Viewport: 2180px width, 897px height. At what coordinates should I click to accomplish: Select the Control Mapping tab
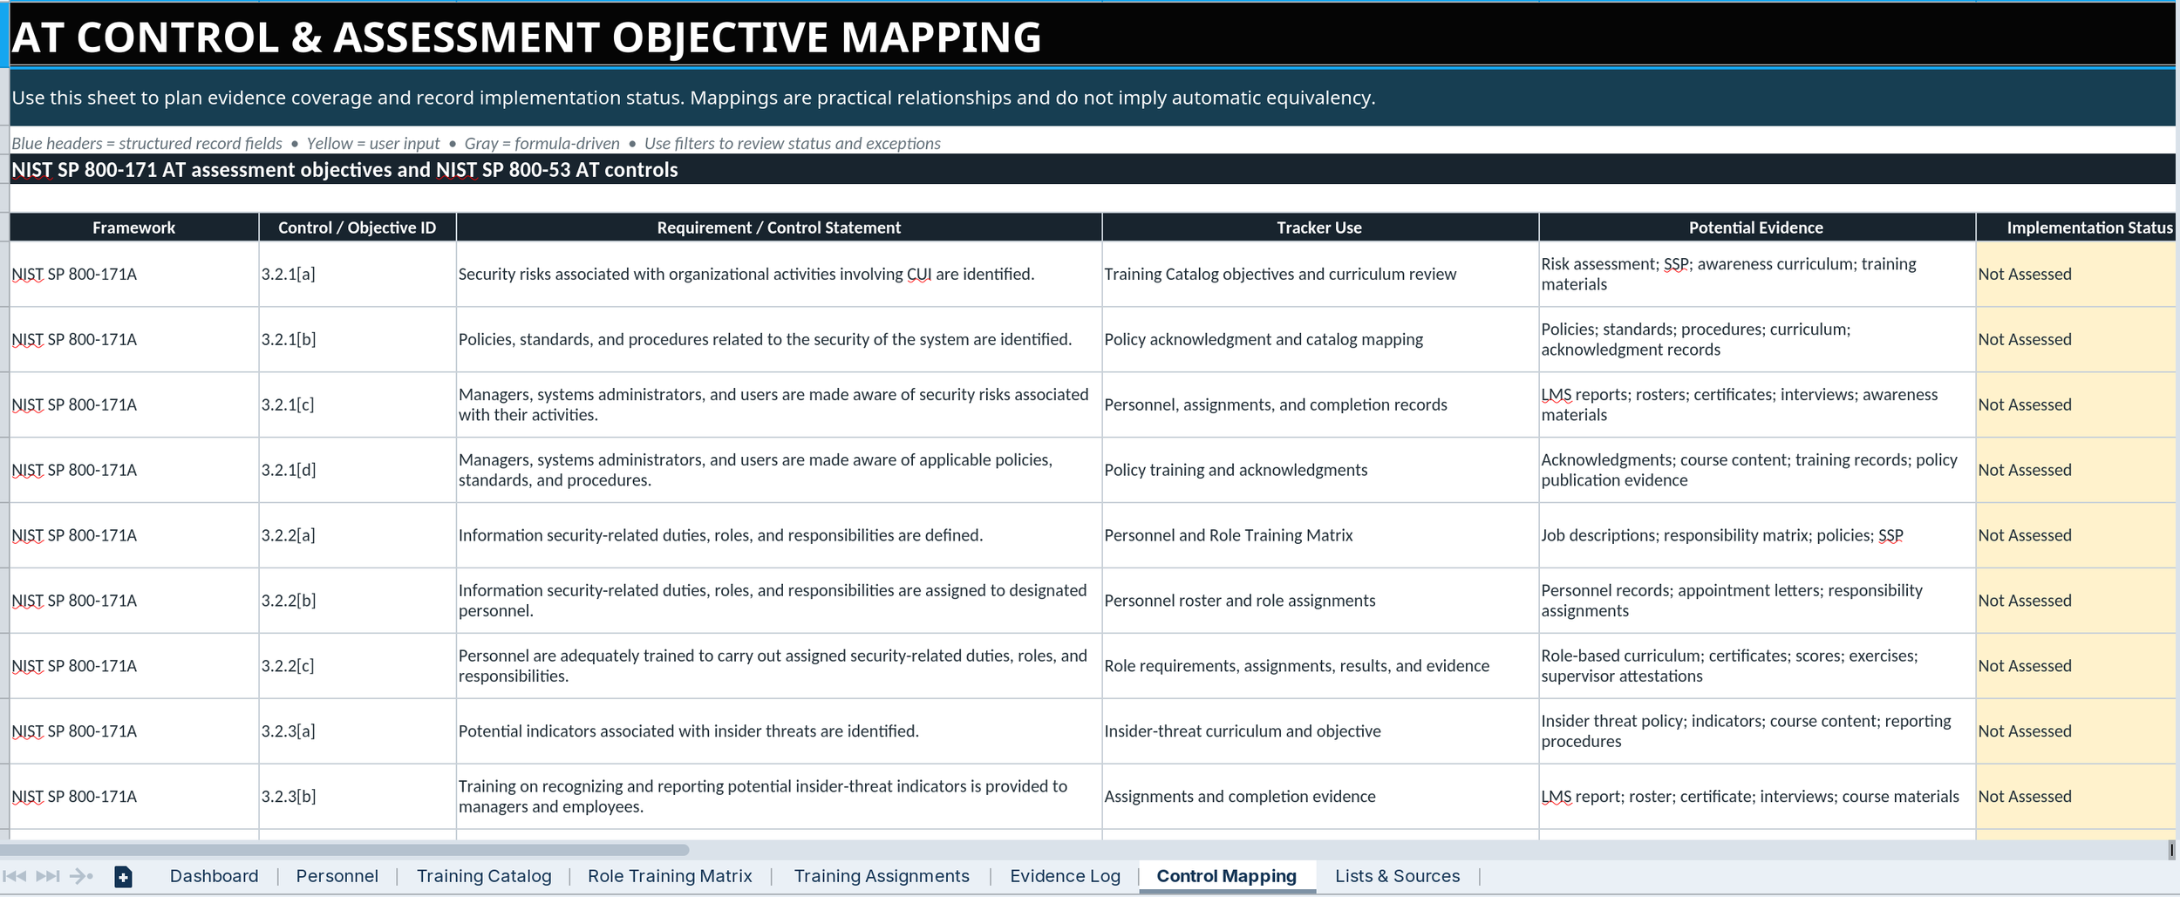pyautogui.click(x=1226, y=876)
